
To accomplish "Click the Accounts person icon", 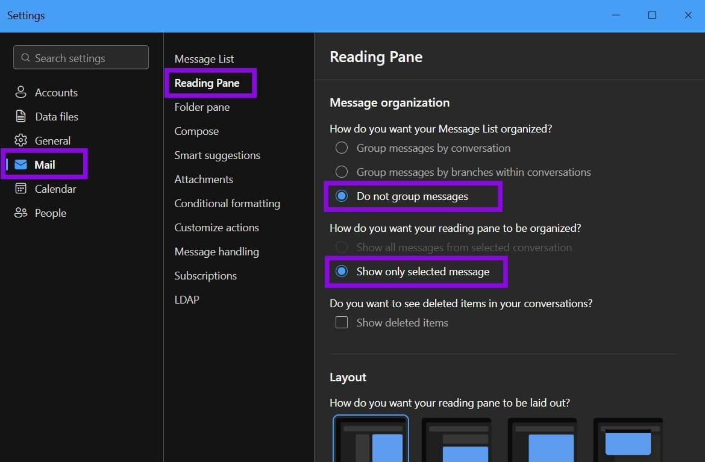I will [x=20, y=92].
